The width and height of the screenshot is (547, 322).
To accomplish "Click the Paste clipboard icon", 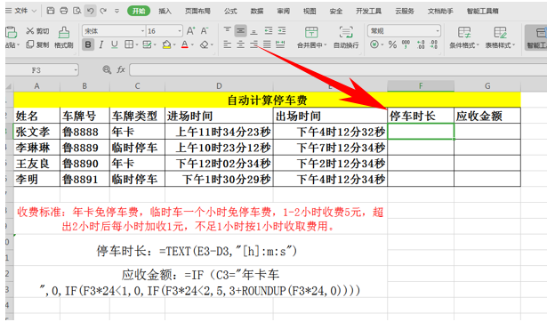I will (x=11, y=32).
